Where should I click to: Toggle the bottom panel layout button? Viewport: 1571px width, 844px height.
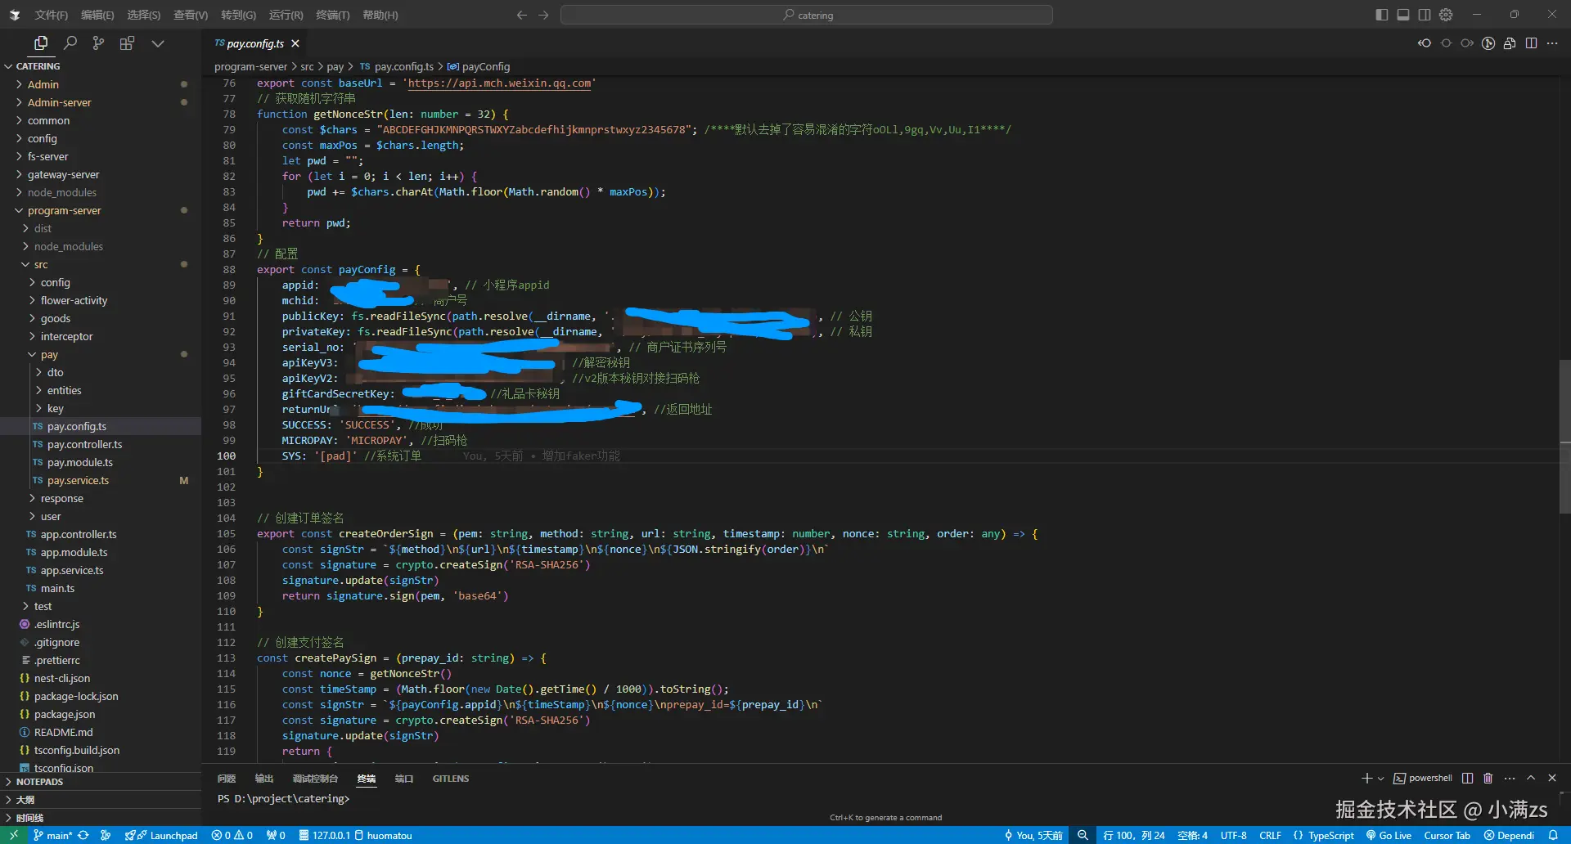[1403, 15]
